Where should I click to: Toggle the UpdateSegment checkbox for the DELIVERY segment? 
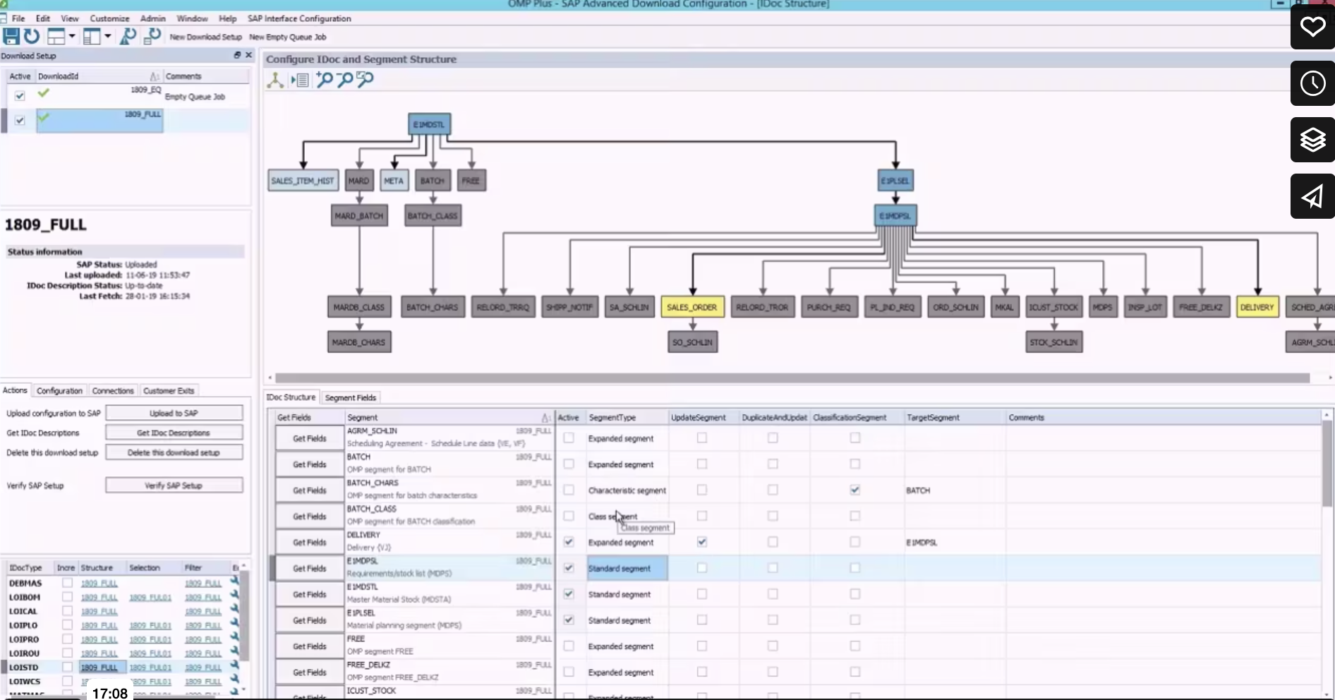tap(701, 542)
